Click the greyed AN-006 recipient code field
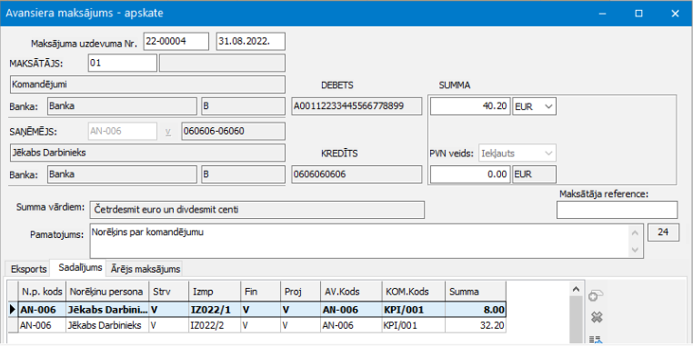The width and height of the screenshot is (693, 347). 123,131
